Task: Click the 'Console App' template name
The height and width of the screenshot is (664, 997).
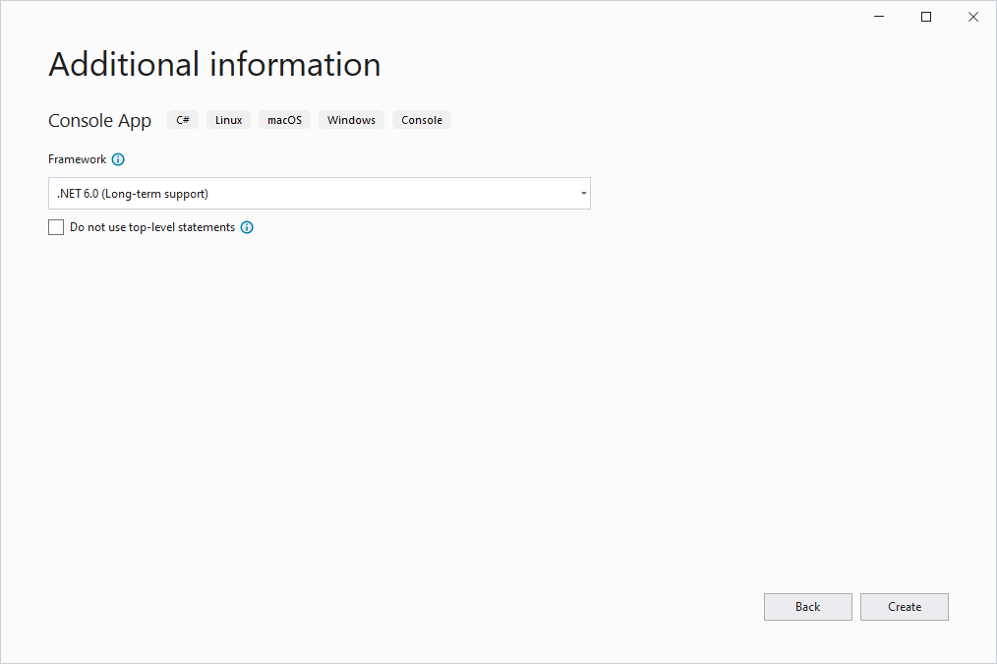Action: [99, 121]
